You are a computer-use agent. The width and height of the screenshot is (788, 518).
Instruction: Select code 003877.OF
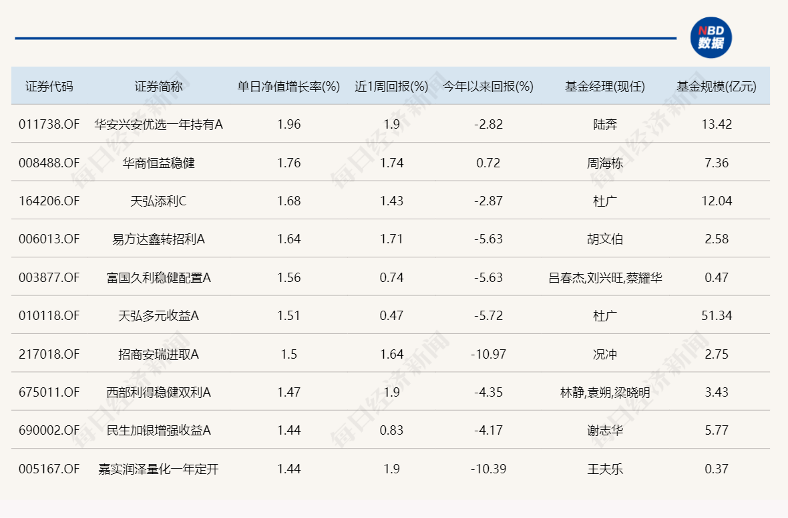coord(49,277)
